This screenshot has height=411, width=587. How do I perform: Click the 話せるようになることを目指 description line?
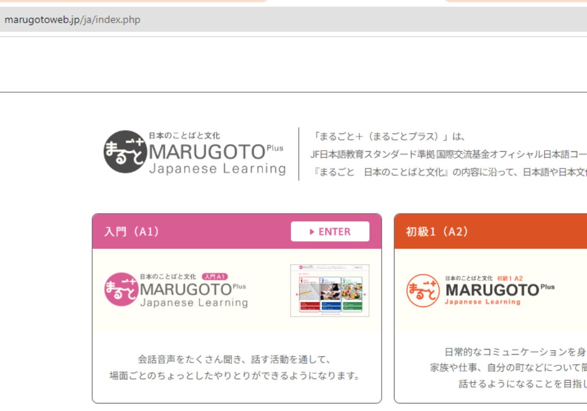[x=523, y=384]
